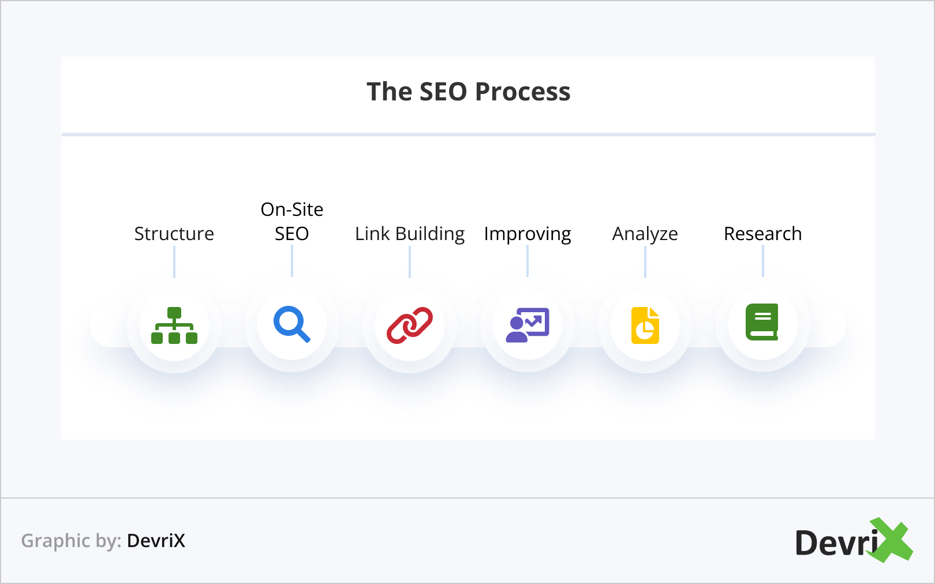This screenshot has width=935, height=584.
Task: Click the horizontal divider below the title
Action: click(x=468, y=134)
